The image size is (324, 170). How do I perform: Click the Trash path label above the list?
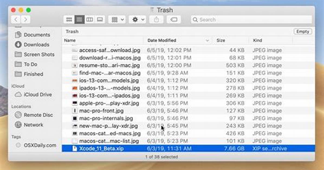[72, 31]
